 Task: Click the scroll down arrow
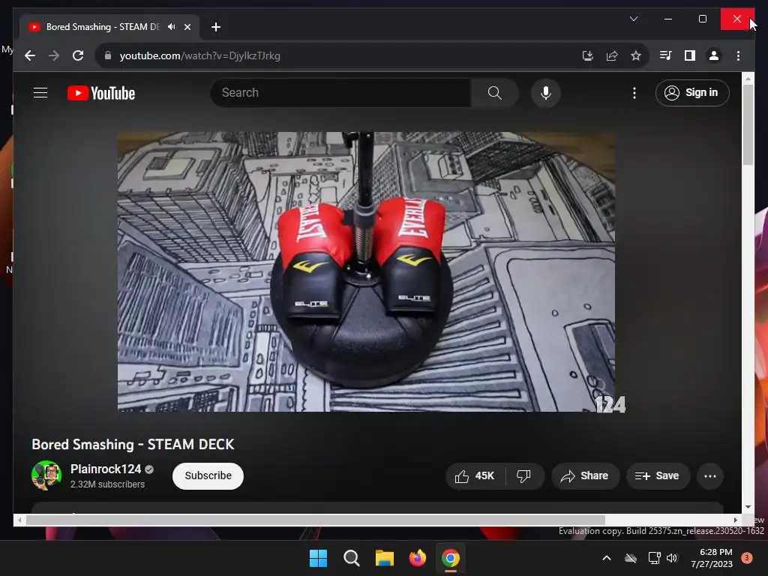[748, 507]
